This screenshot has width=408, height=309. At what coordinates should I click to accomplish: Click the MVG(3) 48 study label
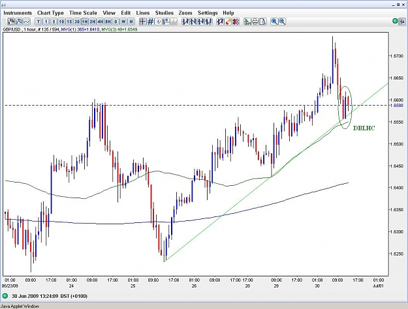click(x=119, y=29)
